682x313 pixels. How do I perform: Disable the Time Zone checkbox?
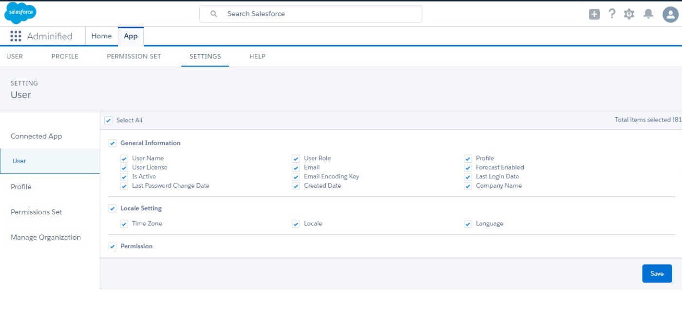pos(124,224)
